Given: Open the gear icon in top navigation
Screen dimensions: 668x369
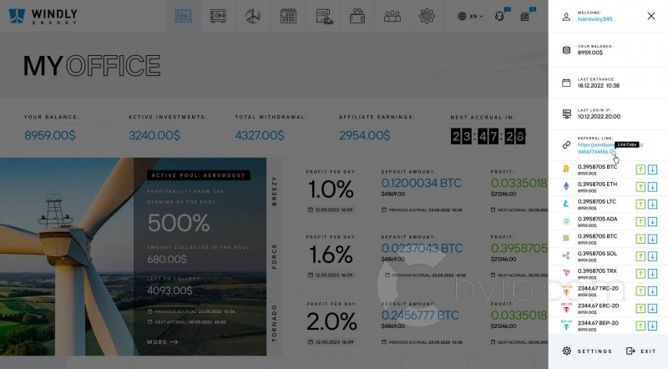Looking at the screenshot, I should [427, 16].
